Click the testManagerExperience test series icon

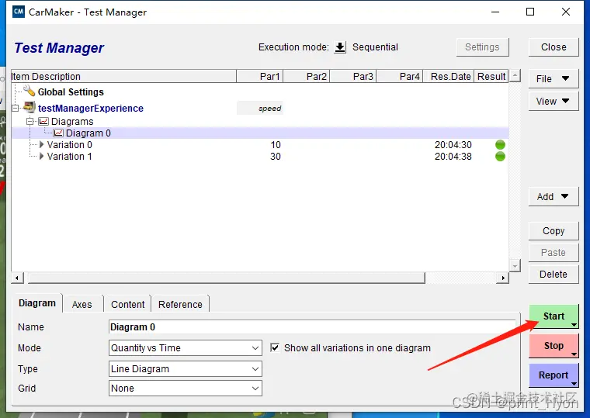[x=29, y=107]
